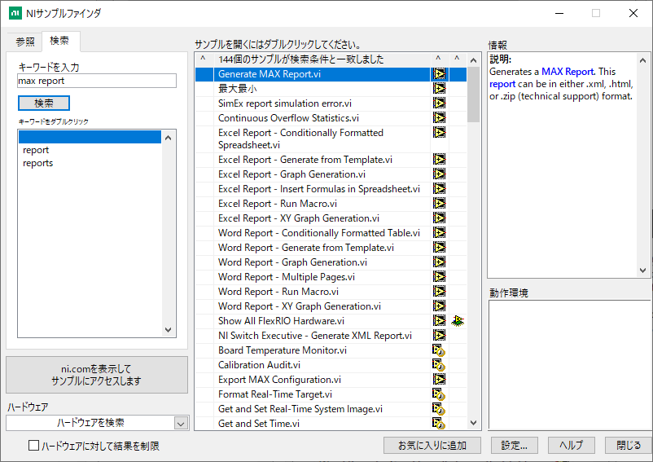Click the first sort caret in results header

click(x=203, y=59)
